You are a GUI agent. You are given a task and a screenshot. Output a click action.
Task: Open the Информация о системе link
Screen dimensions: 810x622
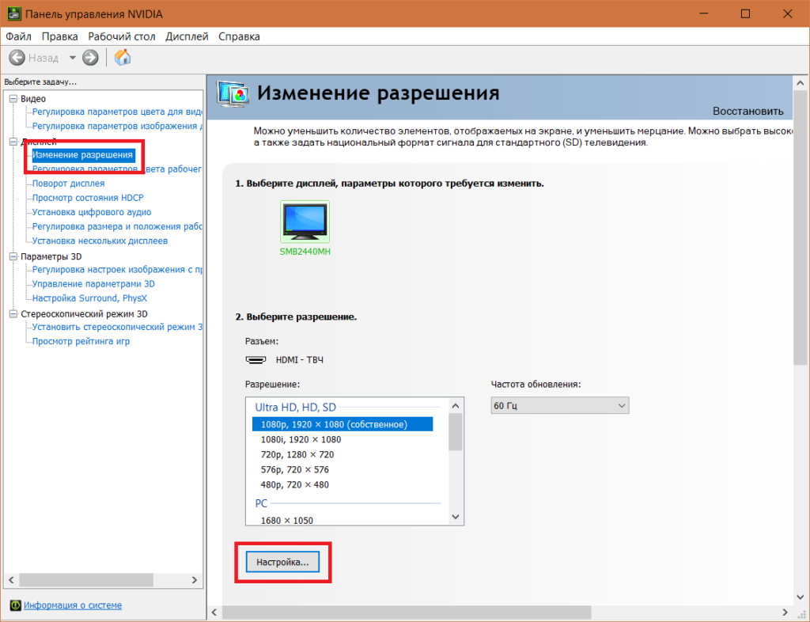point(73,605)
